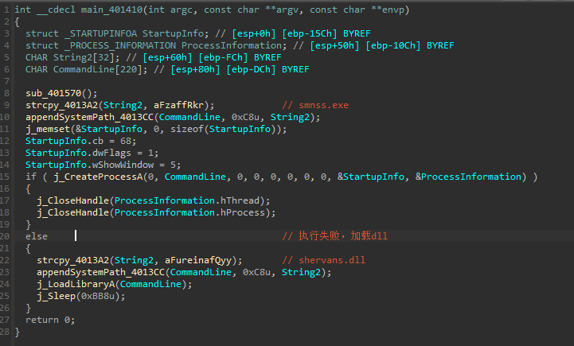574x346 pixels.
Task: Click the j_Sleep call
Action: [x=56, y=296]
